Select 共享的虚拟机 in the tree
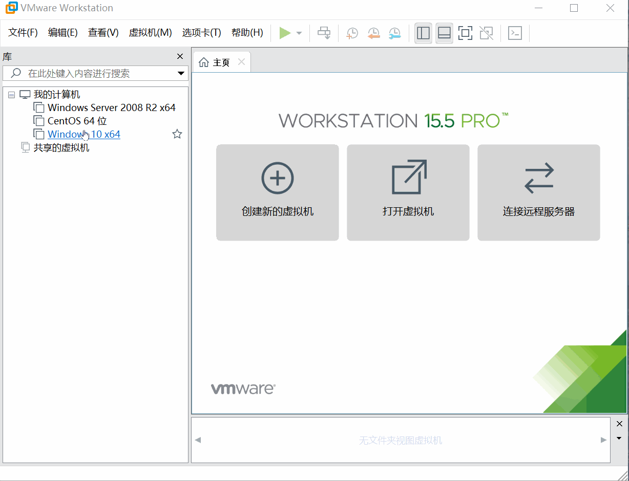Image resolution: width=629 pixels, height=481 pixels. [x=61, y=148]
